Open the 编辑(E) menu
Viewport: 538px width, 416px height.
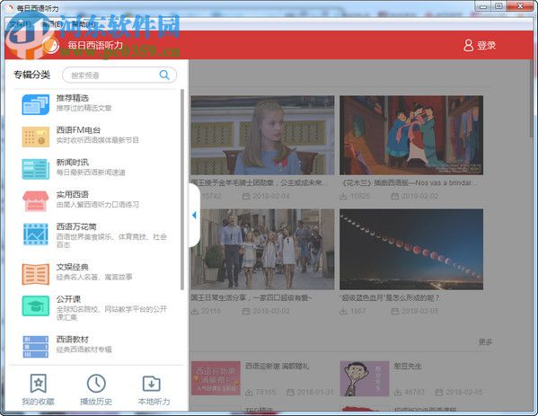(51, 24)
